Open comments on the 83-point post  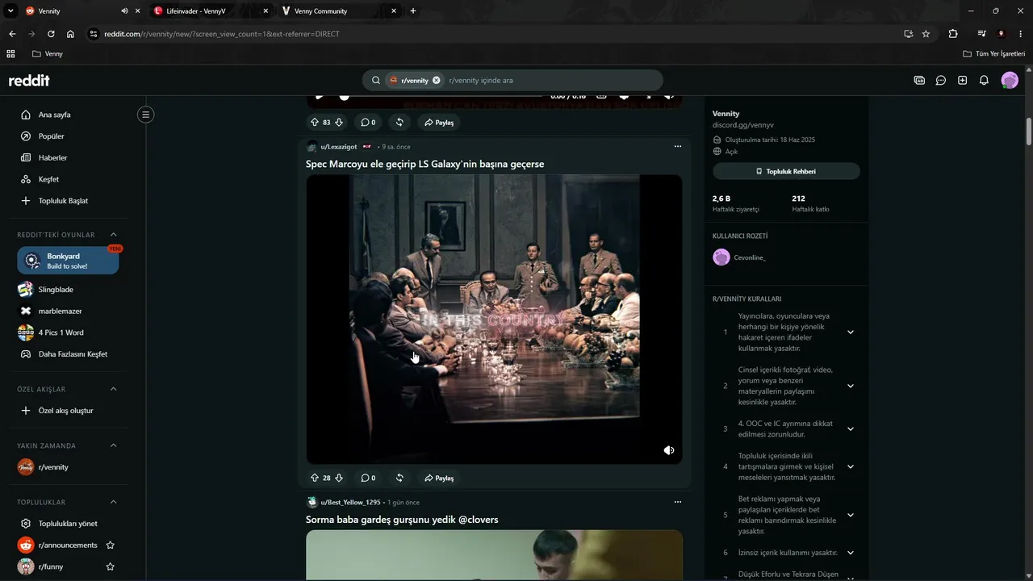pyautogui.click(x=368, y=123)
